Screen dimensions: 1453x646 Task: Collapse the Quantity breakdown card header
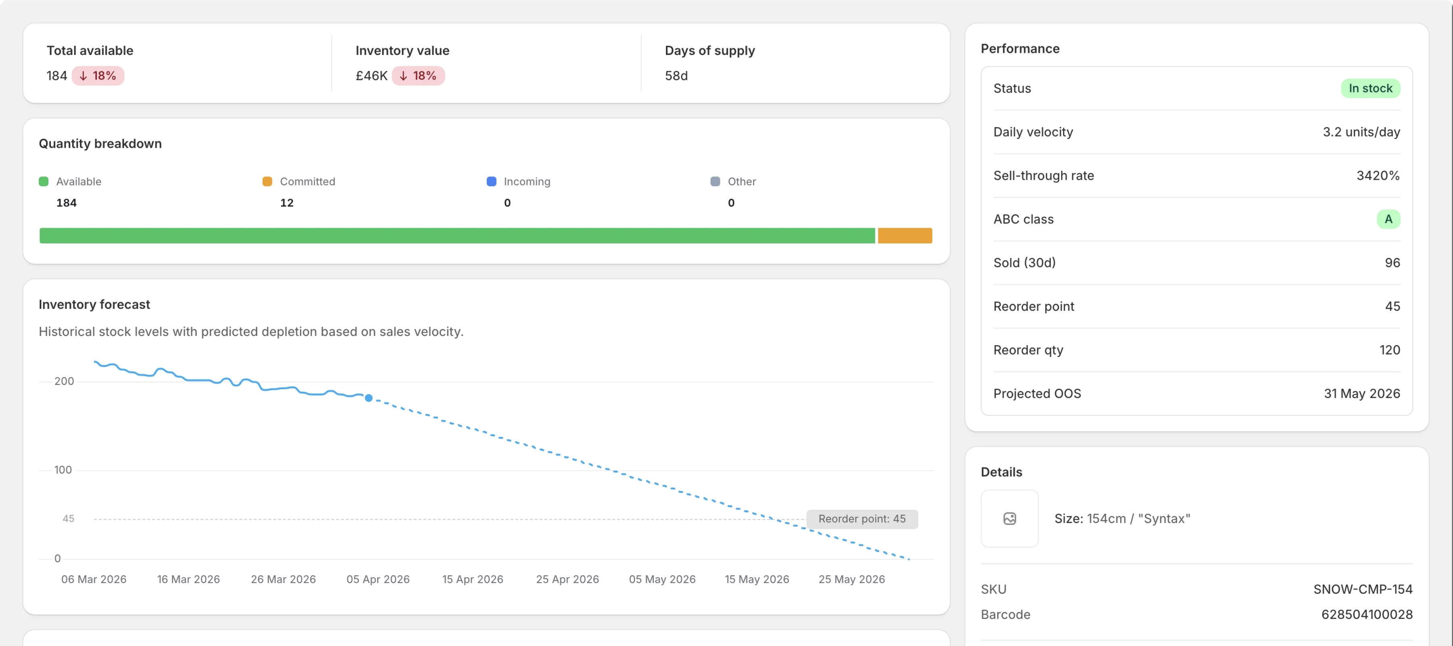click(100, 143)
